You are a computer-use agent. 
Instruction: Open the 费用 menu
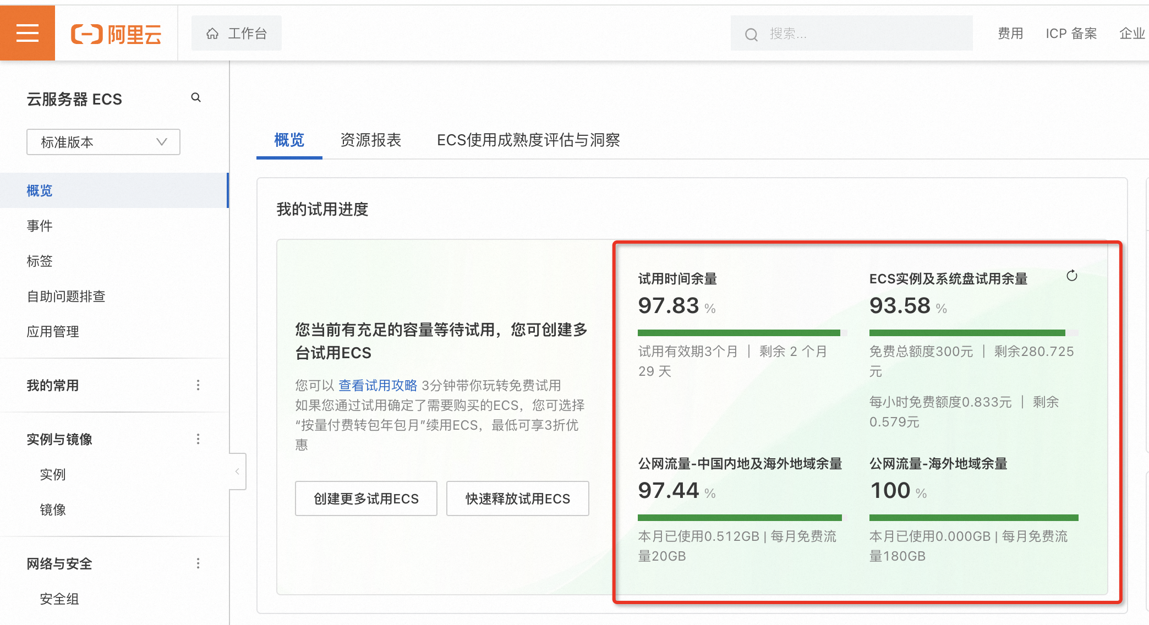[1010, 34]
